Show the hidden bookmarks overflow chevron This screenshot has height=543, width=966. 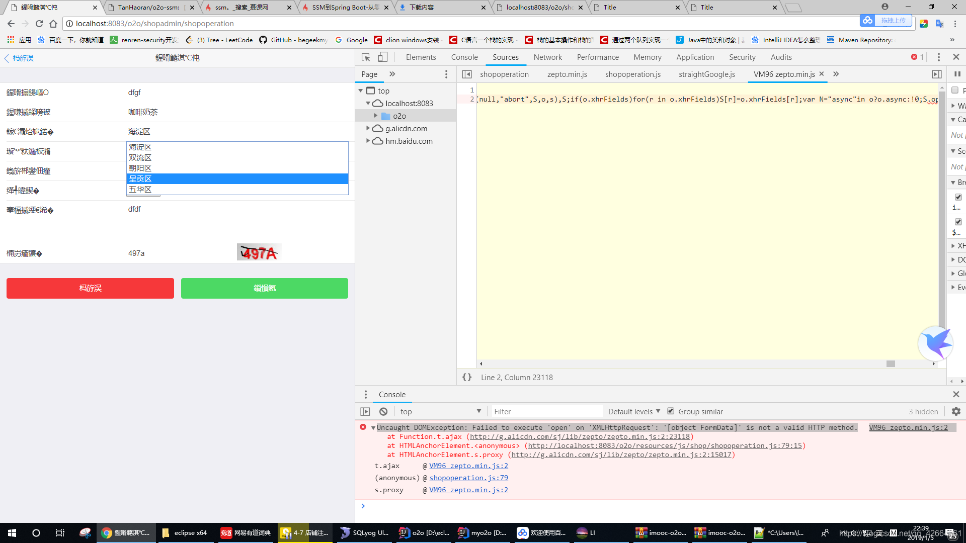[x=952, y=40]
